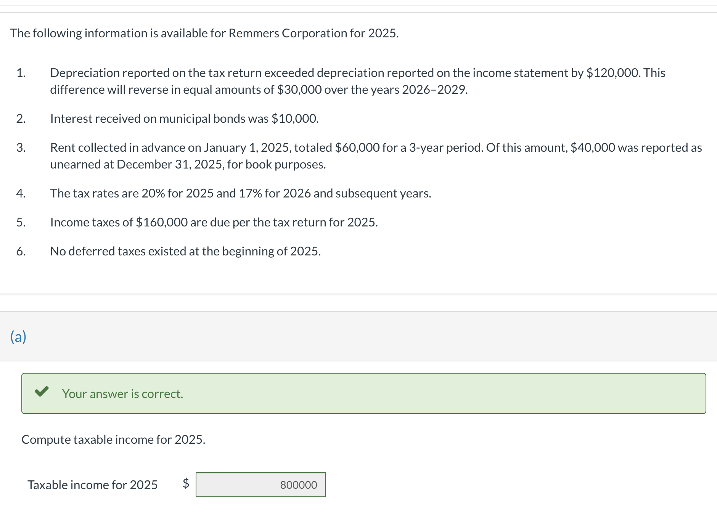Screen dimensions: 717x520
Task: Click the number 1 in the list
Action: point(21,73)
